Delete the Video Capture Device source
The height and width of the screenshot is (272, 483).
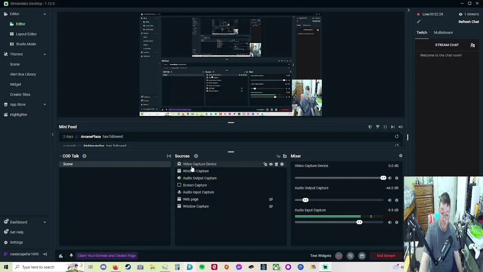(276, 164)
